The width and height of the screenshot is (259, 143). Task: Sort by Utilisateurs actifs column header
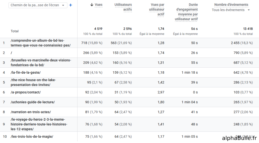coord(123,7)
